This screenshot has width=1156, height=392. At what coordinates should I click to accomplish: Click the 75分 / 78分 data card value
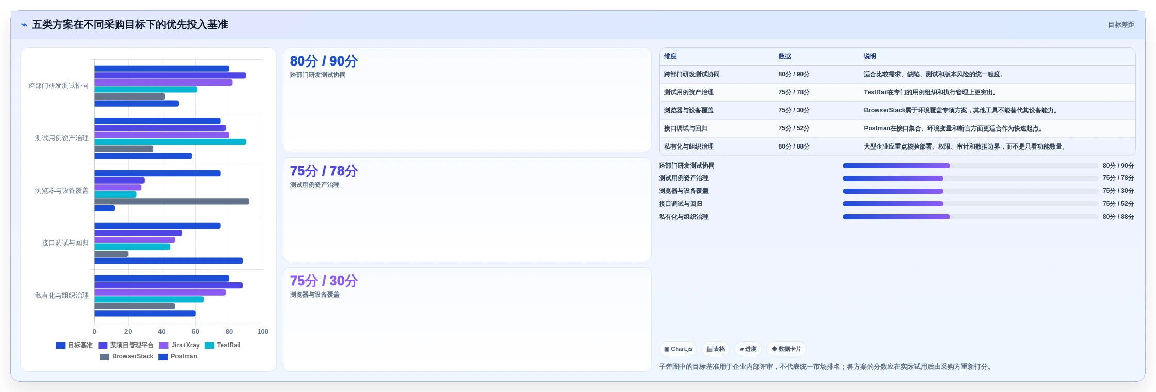click(x=324, y=171)
